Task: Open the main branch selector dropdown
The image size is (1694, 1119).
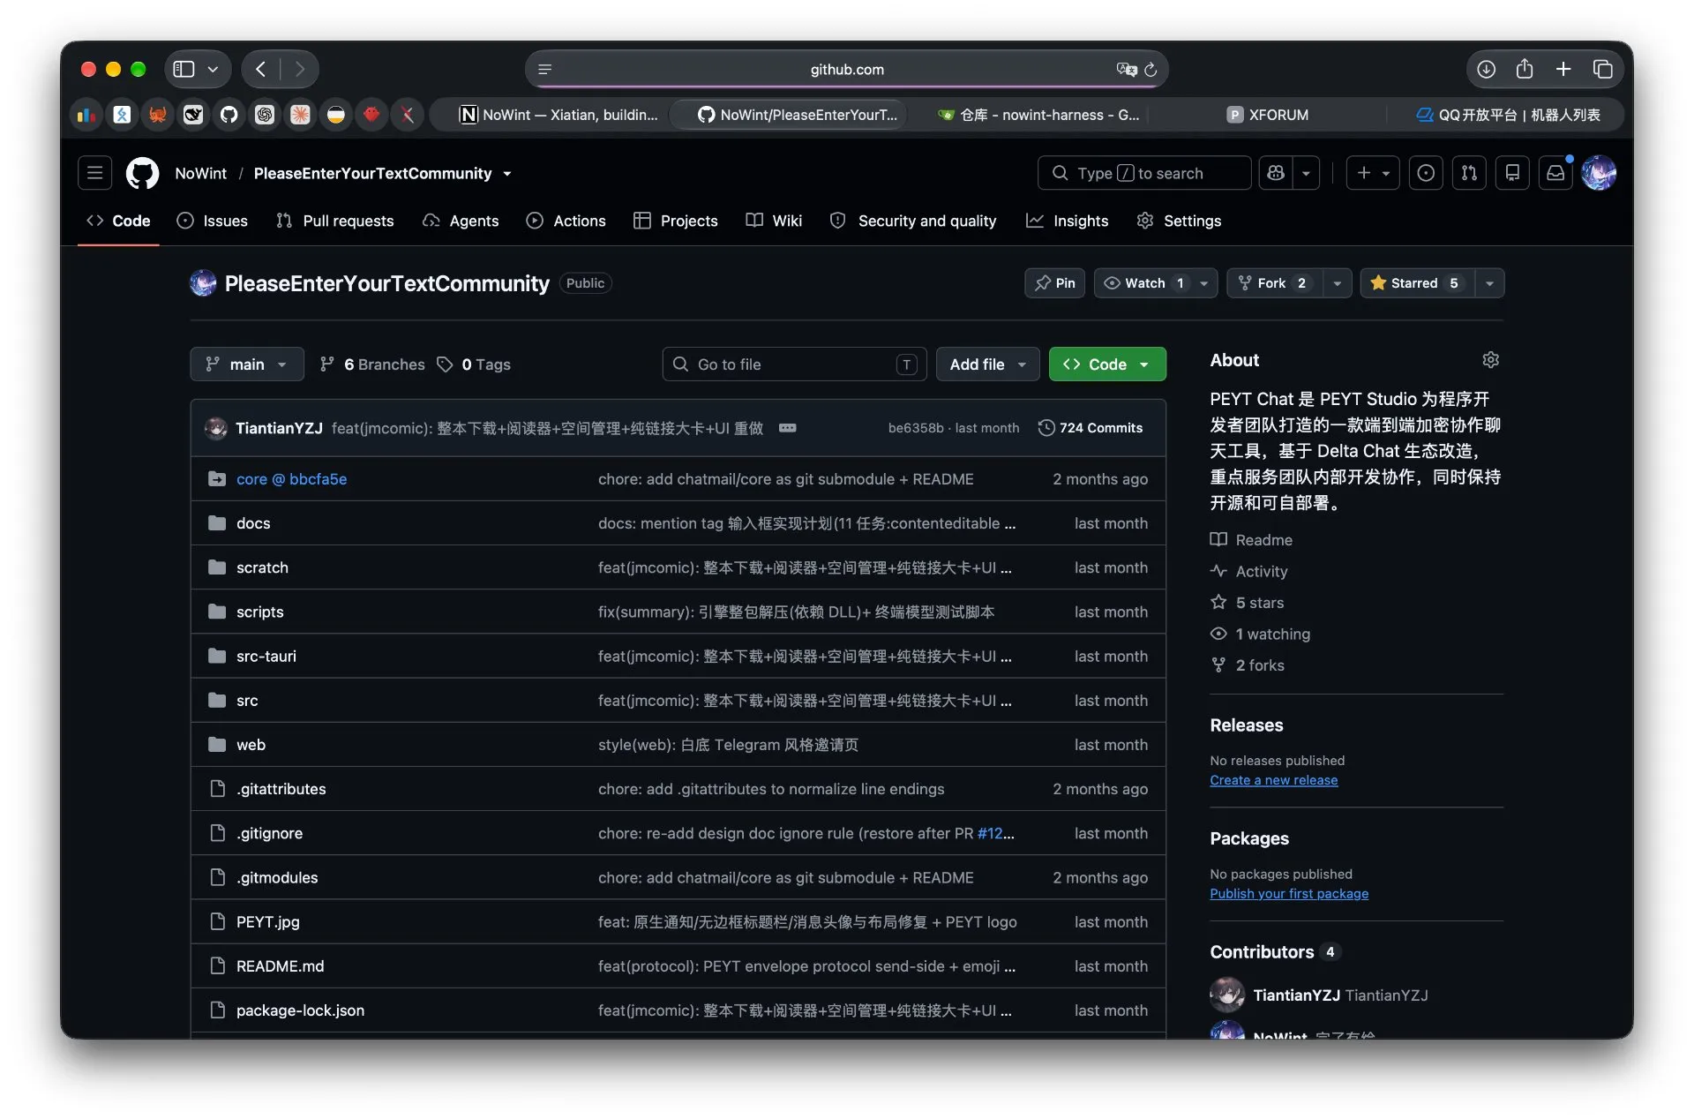Action: click(x=247, y=364)
